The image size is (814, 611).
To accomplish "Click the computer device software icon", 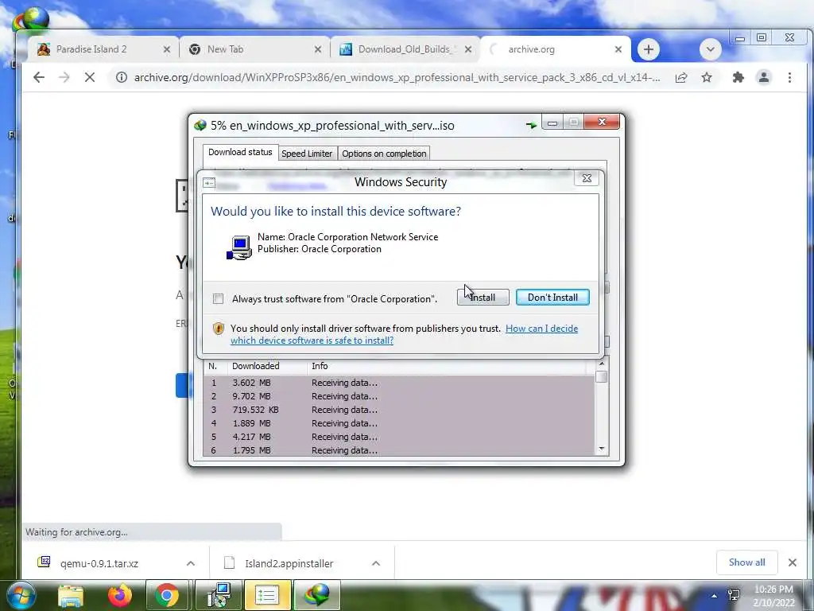I will (239, 247).
